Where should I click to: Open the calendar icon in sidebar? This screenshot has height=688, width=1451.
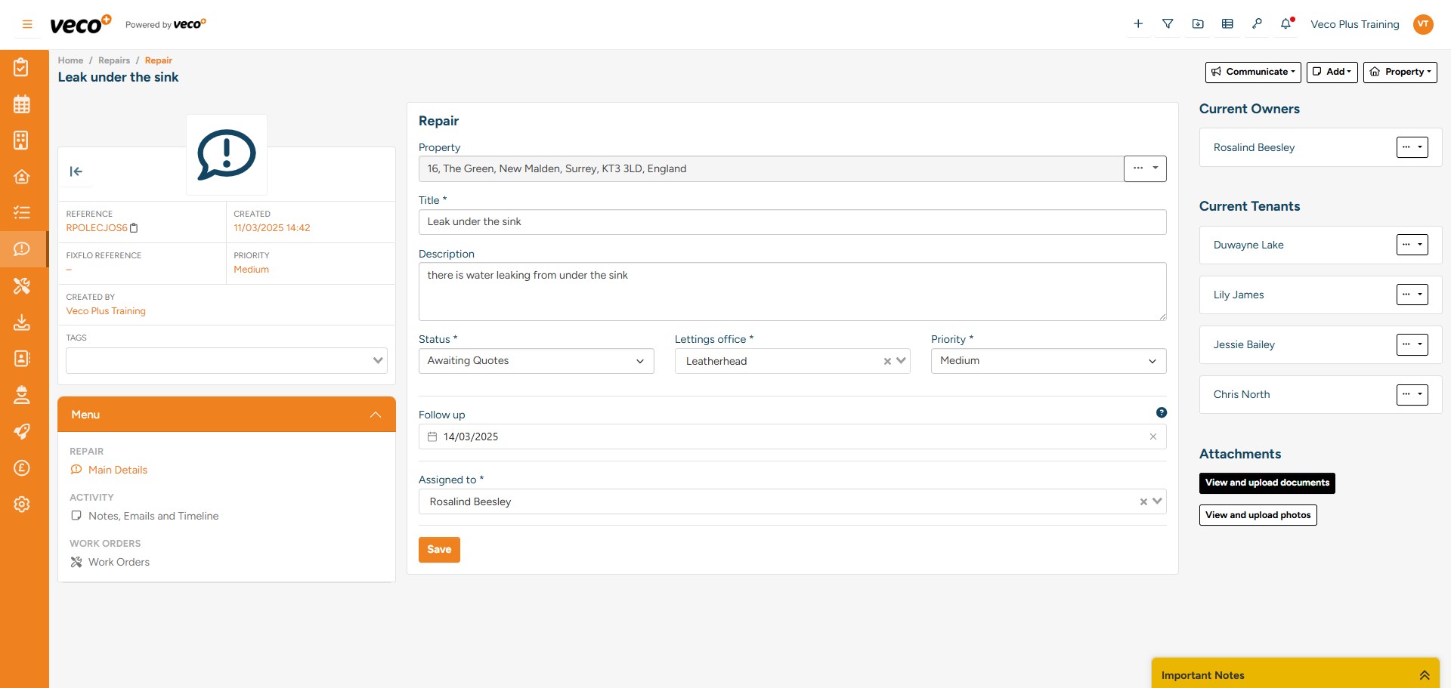(x=22, y=104)
